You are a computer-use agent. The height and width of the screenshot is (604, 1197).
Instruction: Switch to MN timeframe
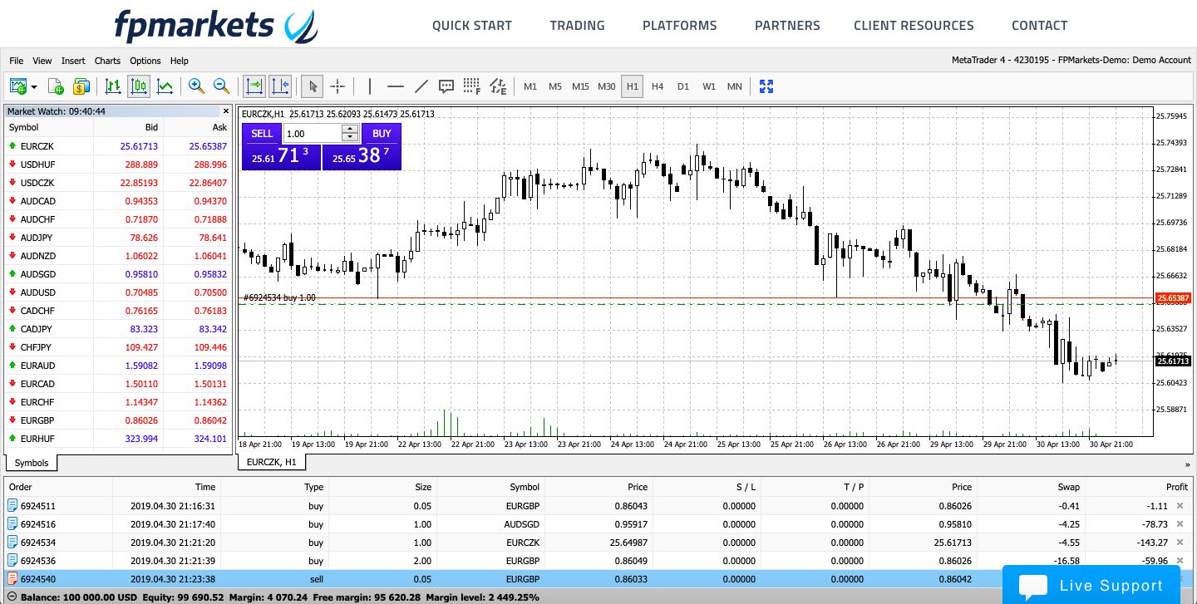pyautogui.click(x=735, y=86)
